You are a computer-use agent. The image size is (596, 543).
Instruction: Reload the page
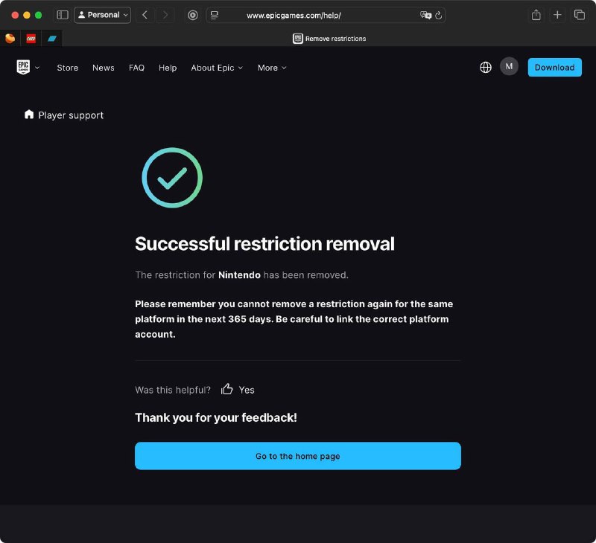pos(439,15)
